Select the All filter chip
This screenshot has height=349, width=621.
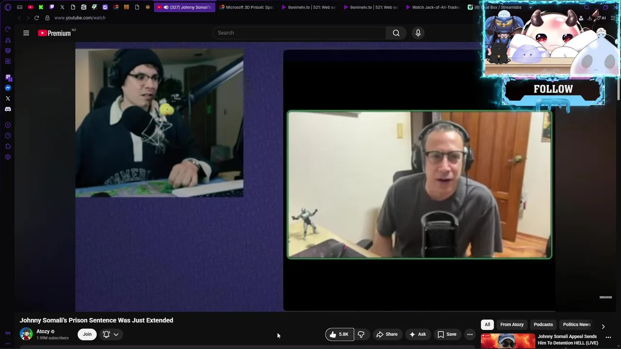(487, 324)
